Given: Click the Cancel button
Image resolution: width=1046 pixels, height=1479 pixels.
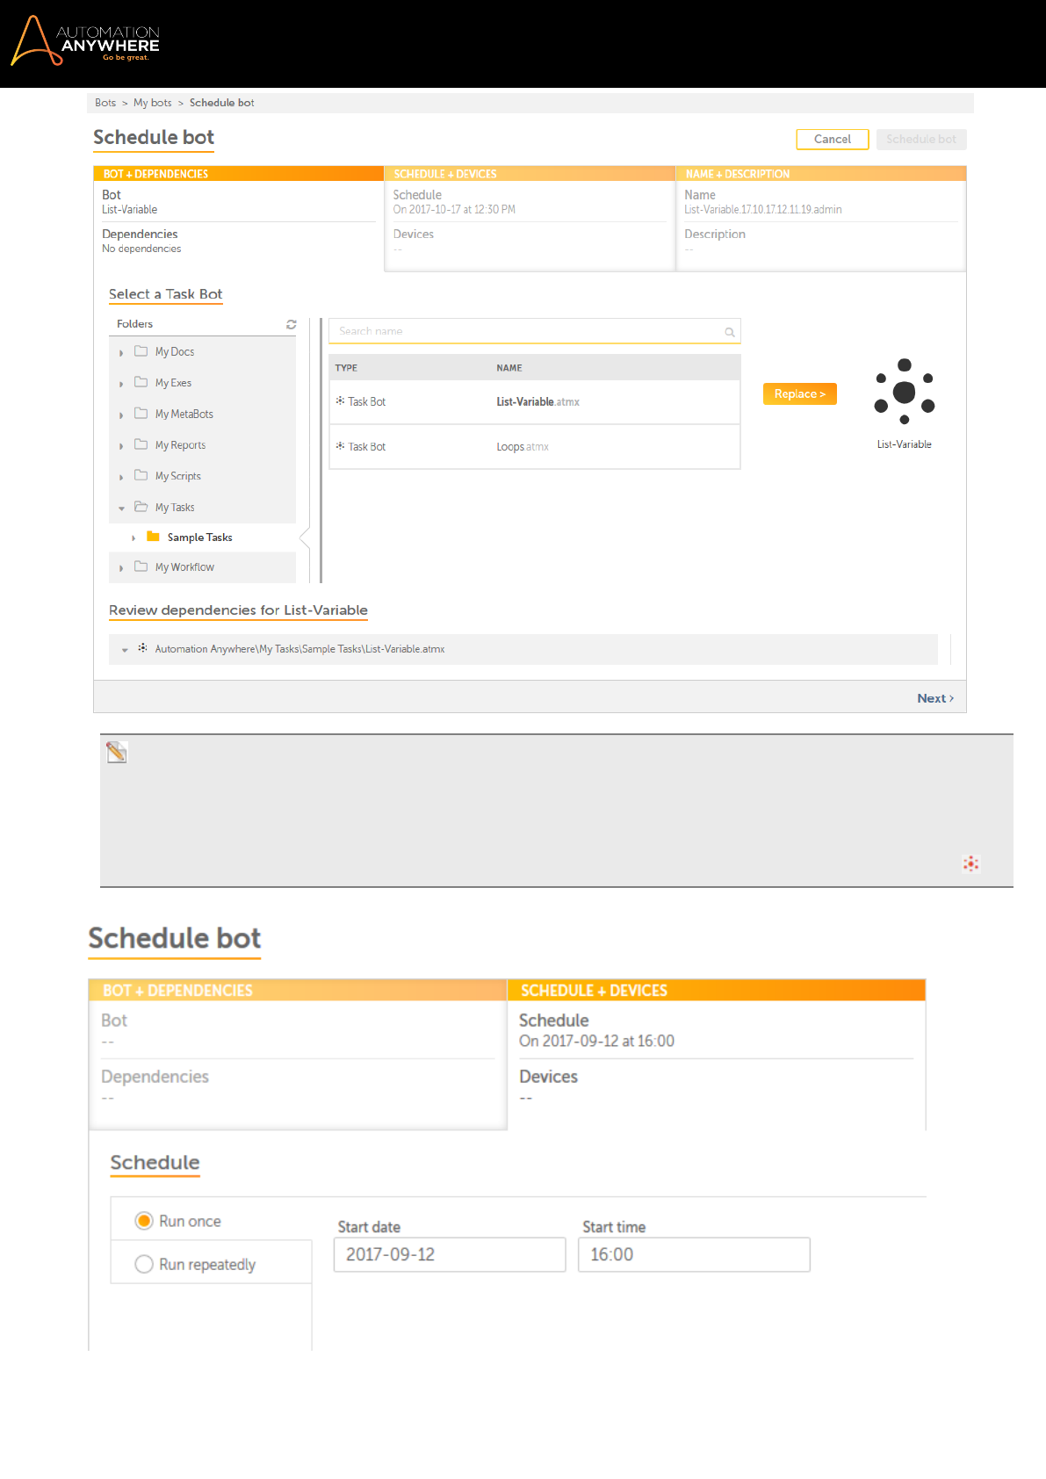Looking at the screenshot, I should 832,140.
